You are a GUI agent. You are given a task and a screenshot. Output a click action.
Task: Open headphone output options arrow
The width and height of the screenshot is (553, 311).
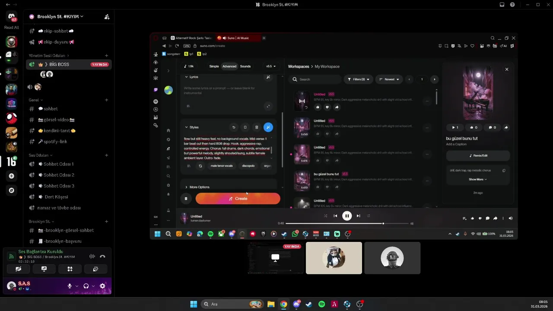click(x=93, y=286)
